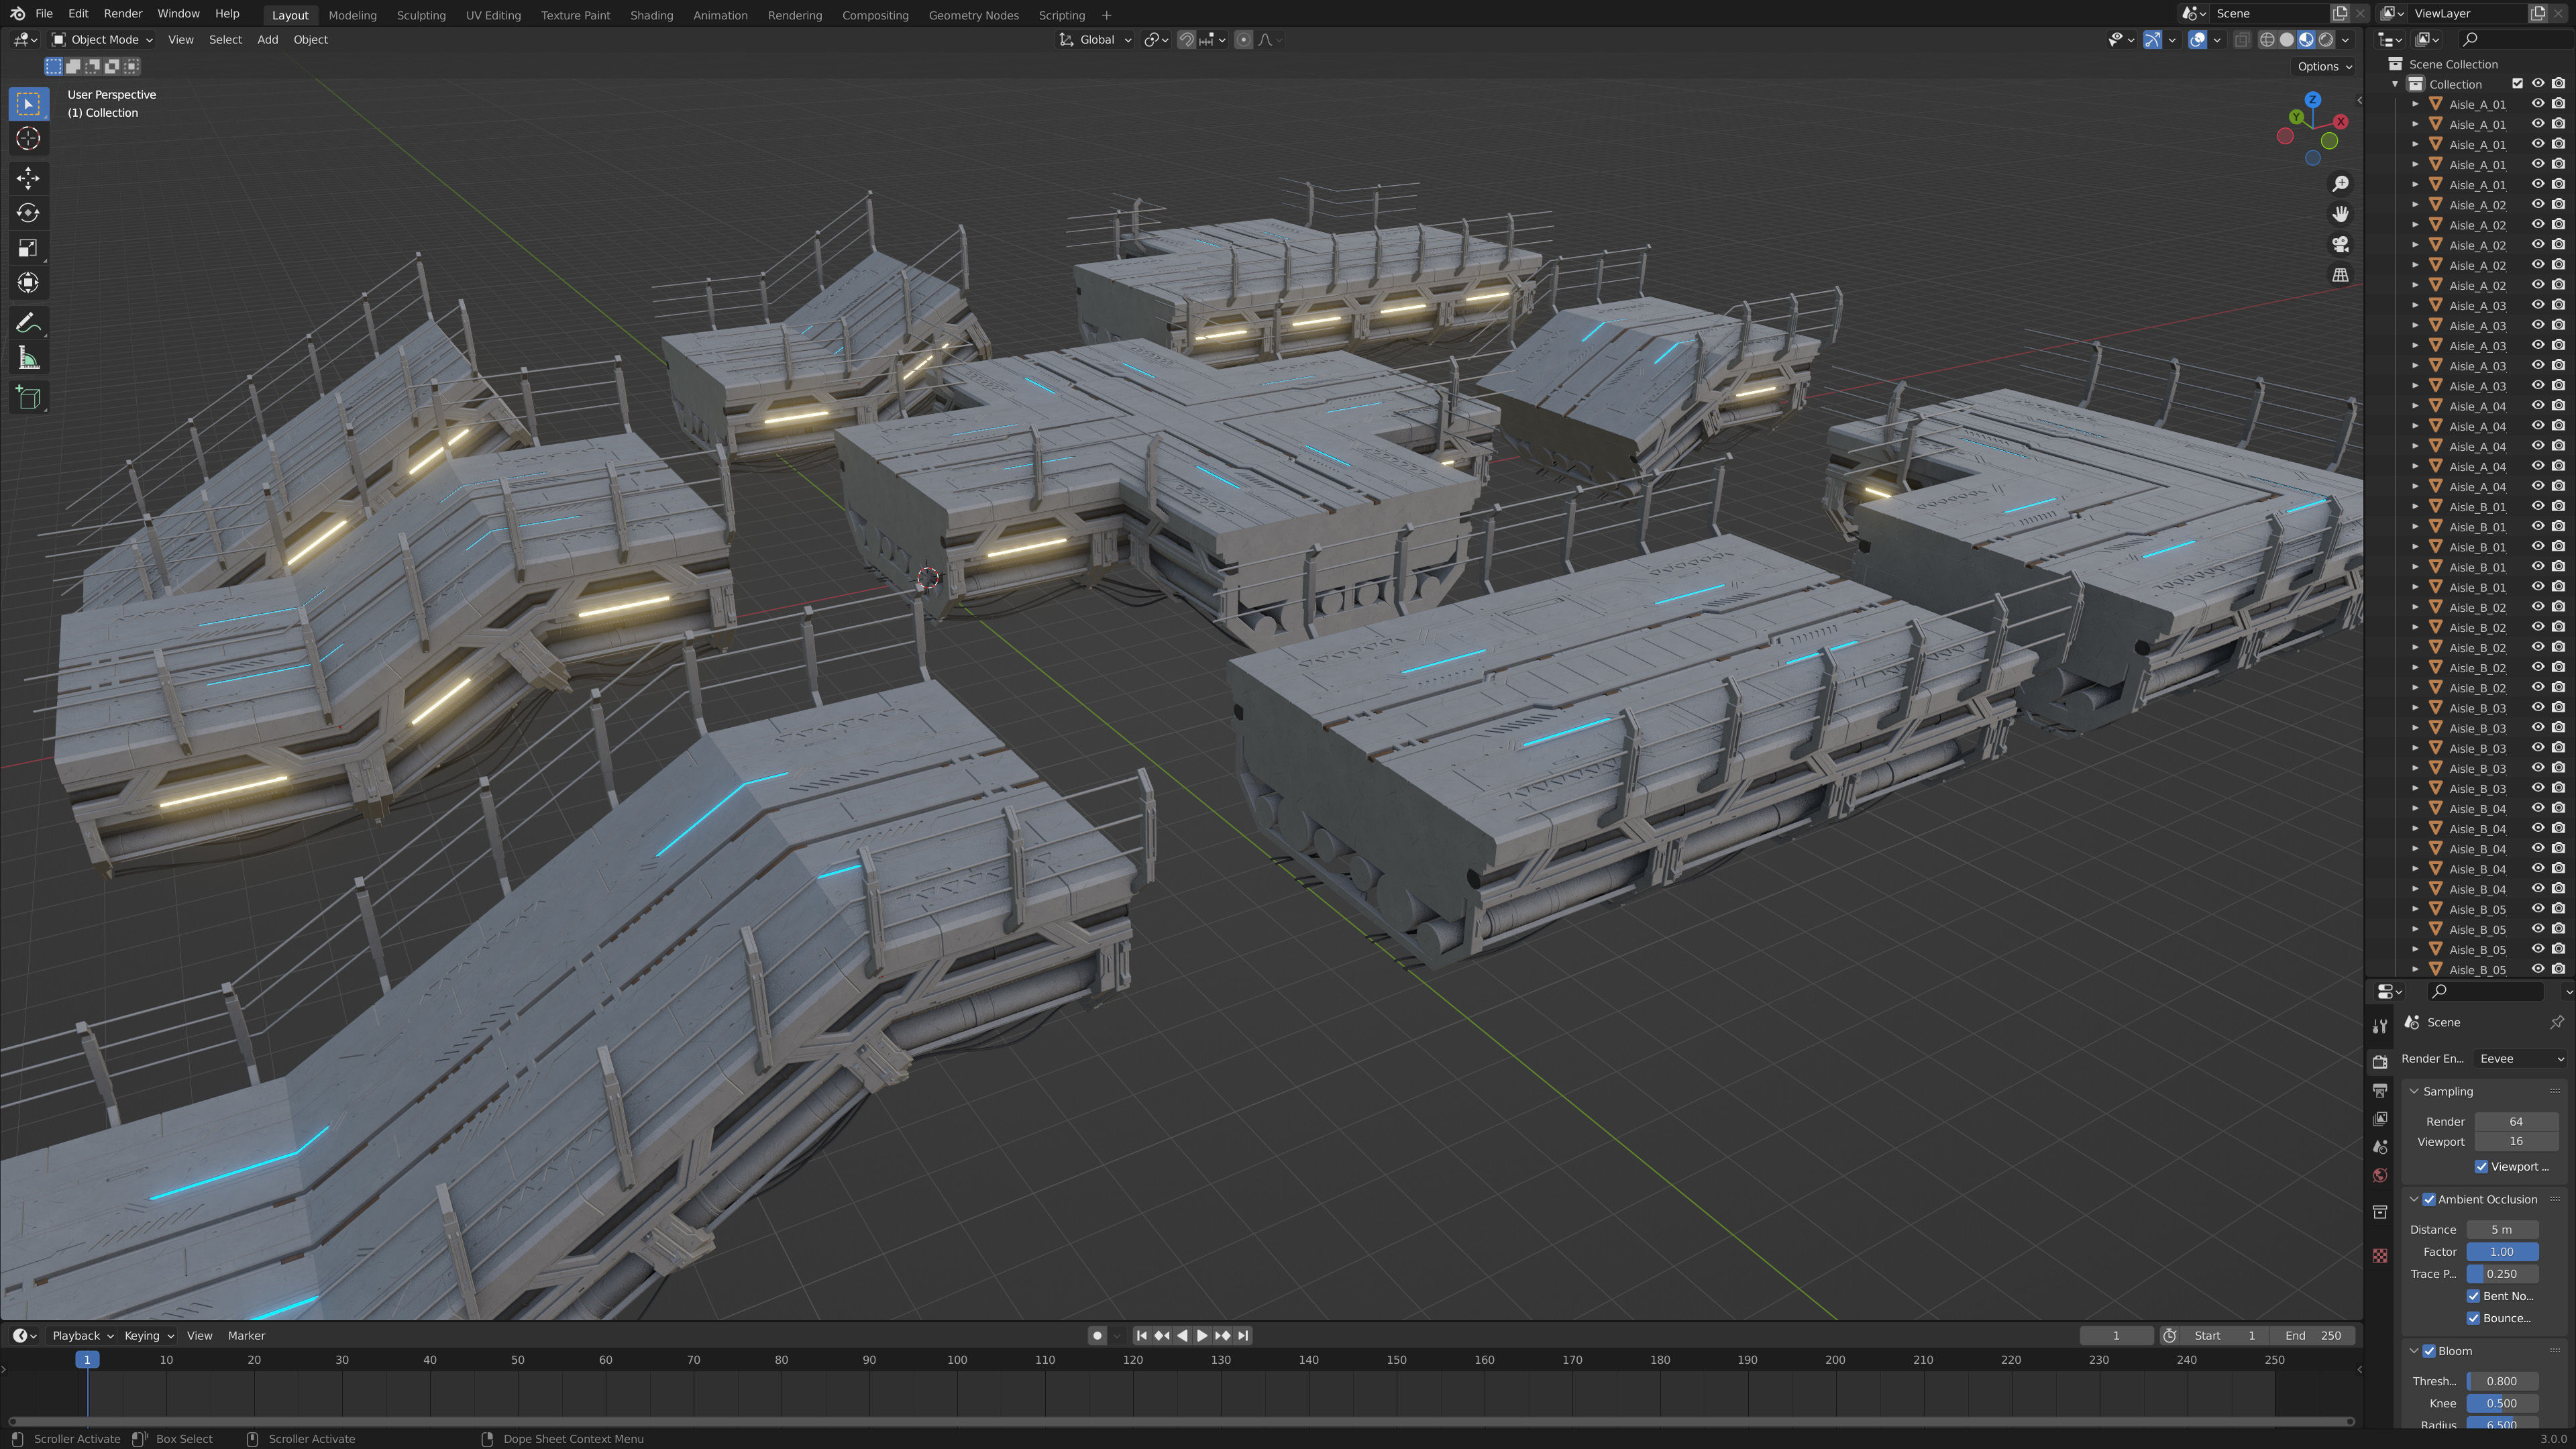Screen dimensions: 2576x1449
Task: Select the Cursor tool in toolbar
Action: point(28,139)
